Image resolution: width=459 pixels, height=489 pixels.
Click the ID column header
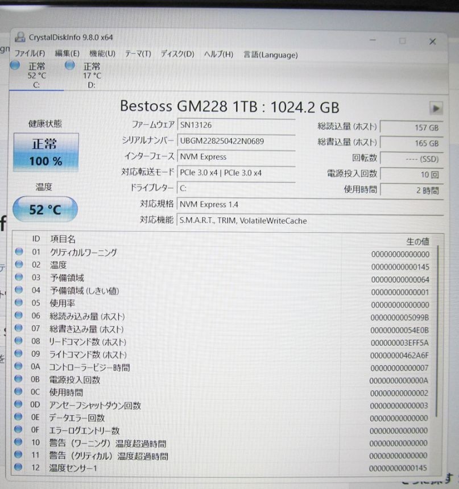[36, 239]
